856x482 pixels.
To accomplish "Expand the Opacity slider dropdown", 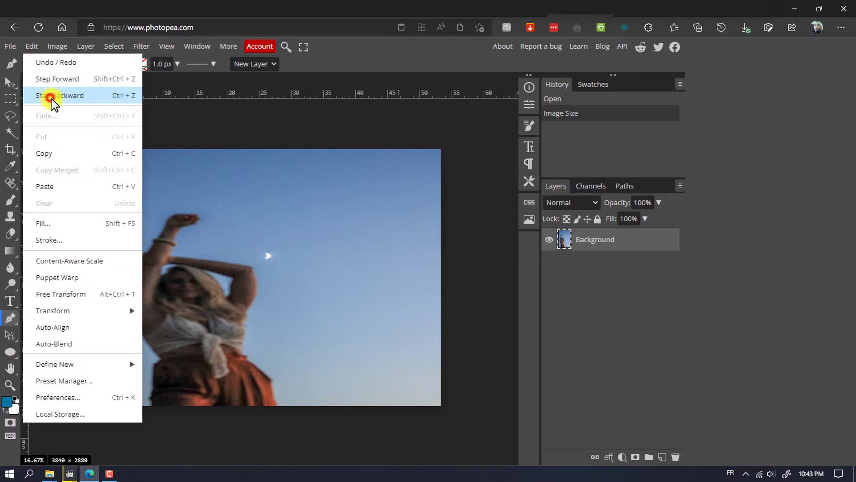I will pyautogui.click(x=658, y=202).
